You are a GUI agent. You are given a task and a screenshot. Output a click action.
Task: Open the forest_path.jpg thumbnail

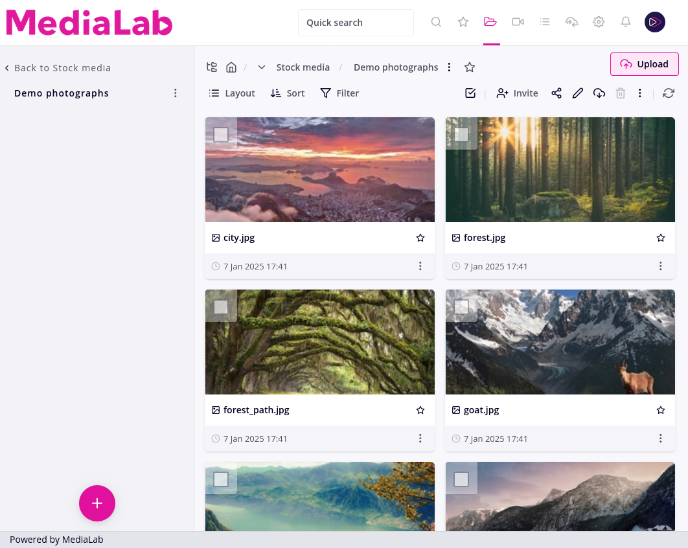[x=320, y=342]
